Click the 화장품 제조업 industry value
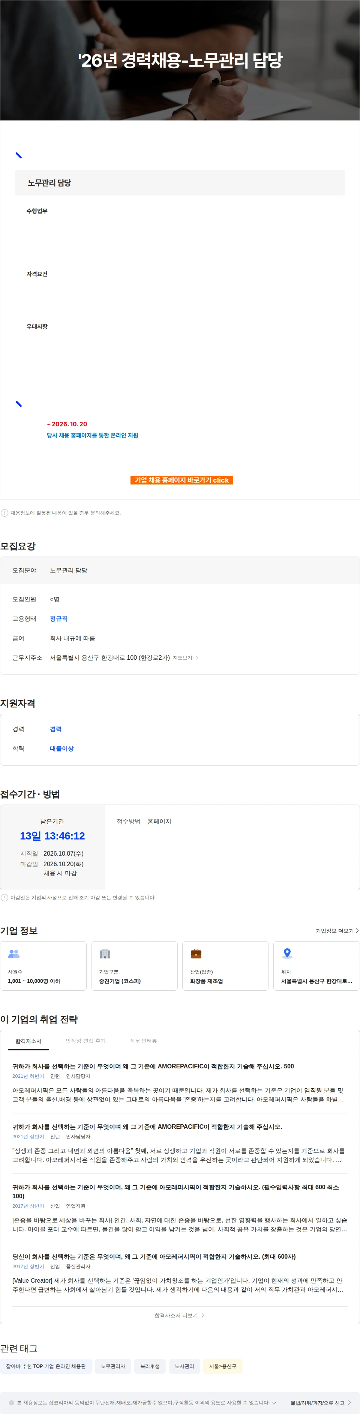This screenshot has height=1414, width=360. pos(206,981)
